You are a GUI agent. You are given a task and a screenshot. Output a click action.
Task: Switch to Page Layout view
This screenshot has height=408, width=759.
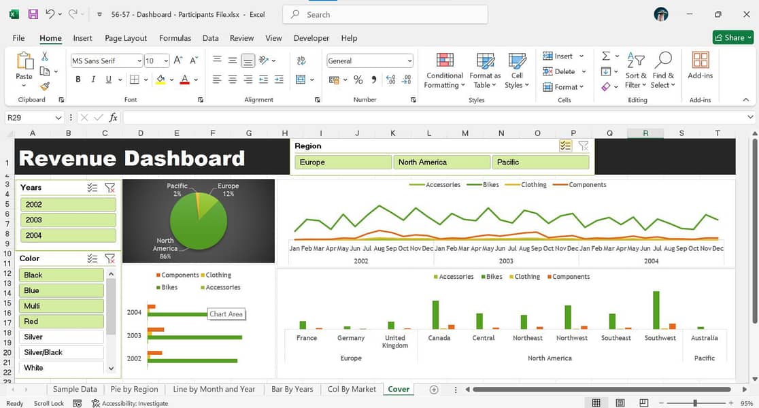click(x=620, y=403)
